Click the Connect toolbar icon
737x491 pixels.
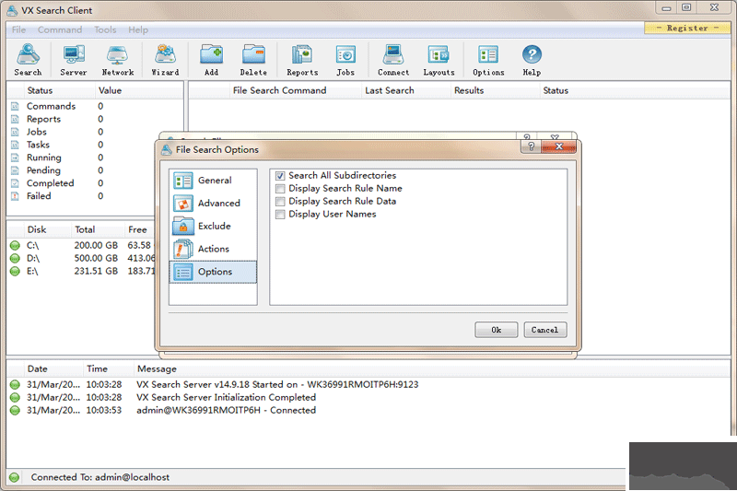[x=393, y=59]
